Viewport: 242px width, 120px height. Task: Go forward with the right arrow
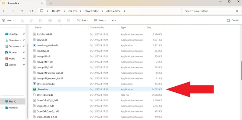pyautogui.click(x=13, y=11)
